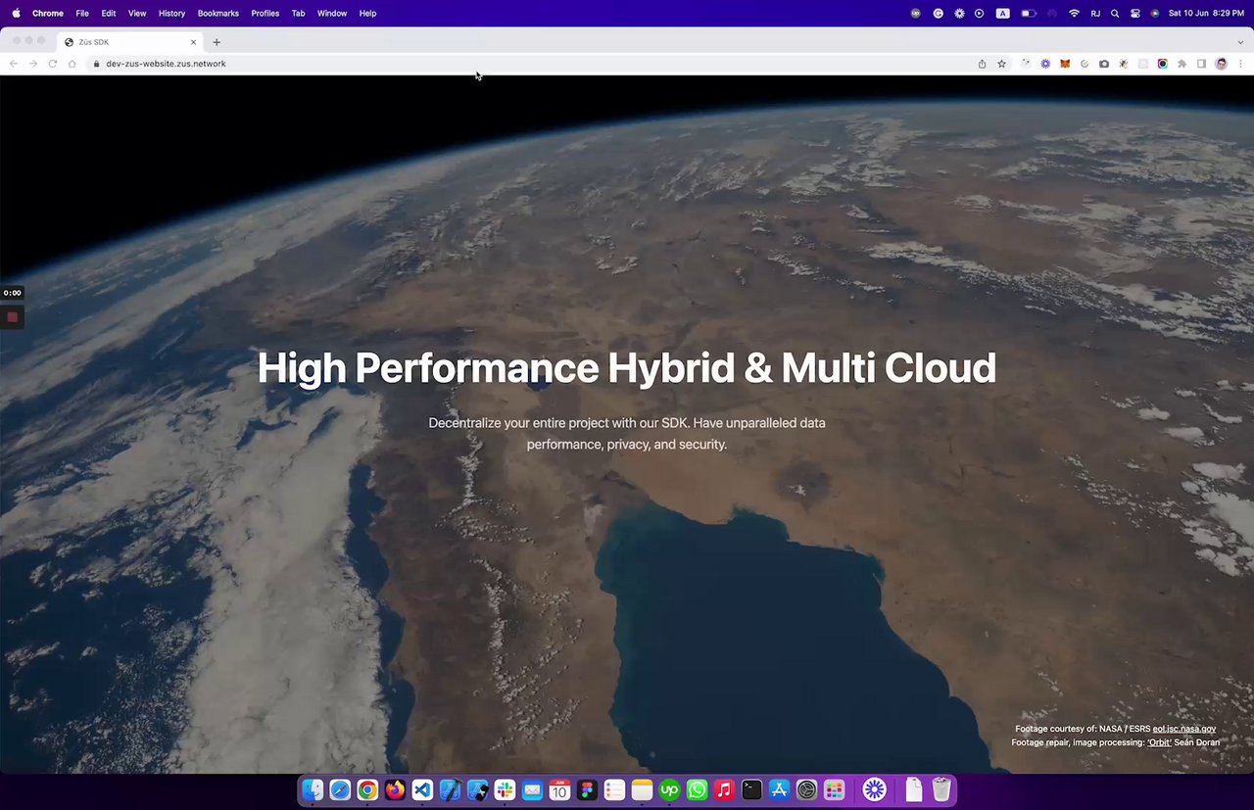
Task: Open the Tab menu
Action: 298,14
